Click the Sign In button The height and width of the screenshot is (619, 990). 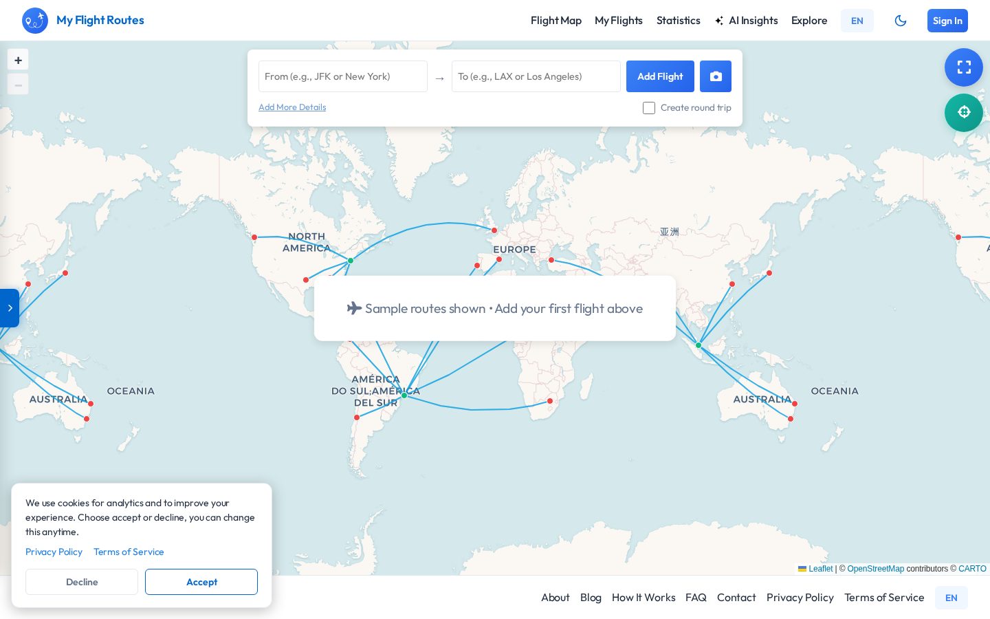click(x=947, y=21)
